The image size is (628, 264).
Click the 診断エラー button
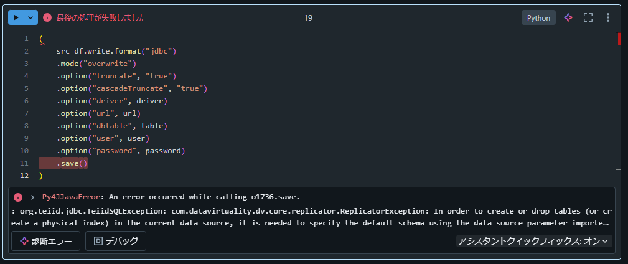tap(45, 241)
